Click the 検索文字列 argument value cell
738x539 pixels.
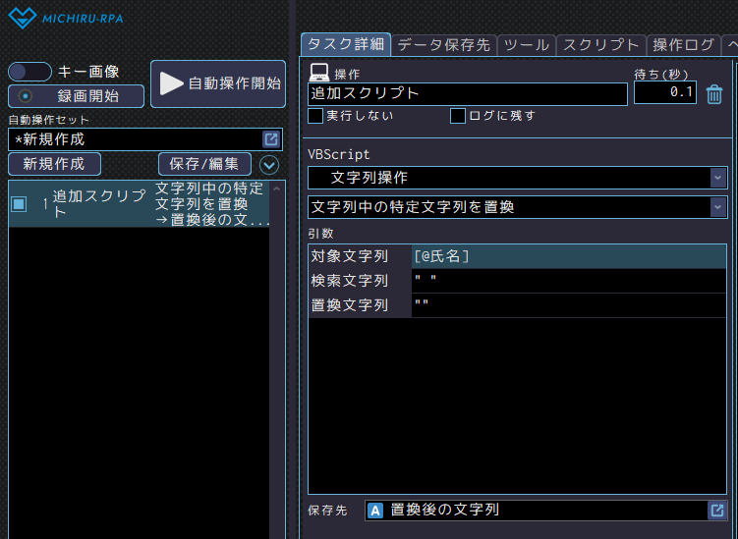click(570, 281)
